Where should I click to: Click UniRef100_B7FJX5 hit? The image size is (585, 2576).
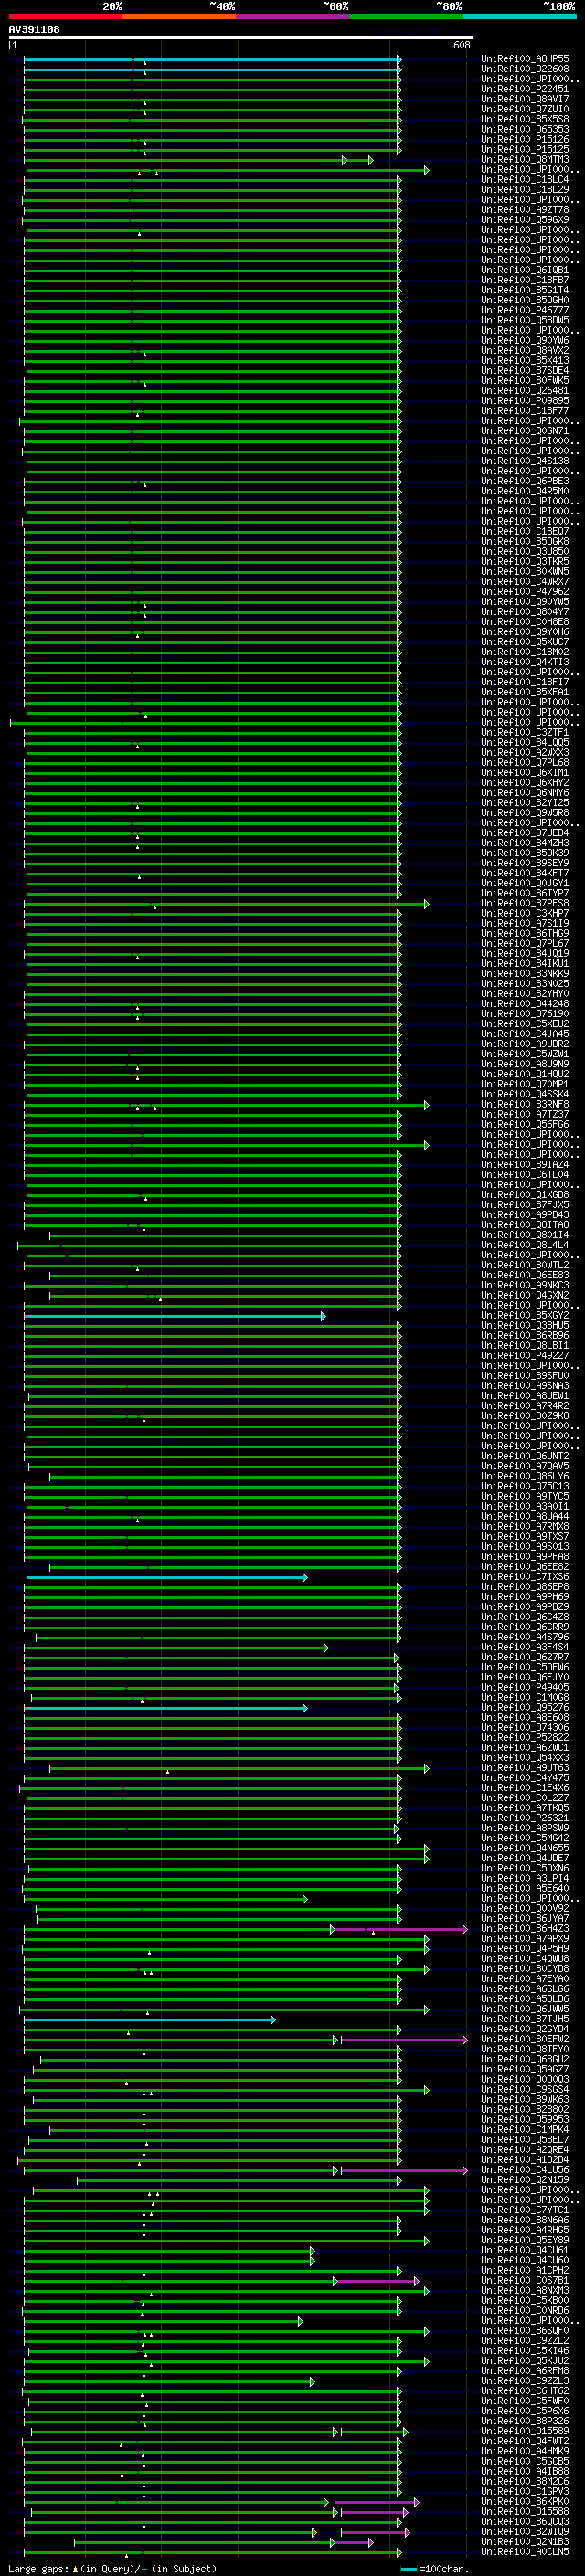click(525, 1205)
